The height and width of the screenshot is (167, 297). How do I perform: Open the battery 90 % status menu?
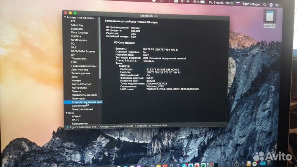point(199,2)
